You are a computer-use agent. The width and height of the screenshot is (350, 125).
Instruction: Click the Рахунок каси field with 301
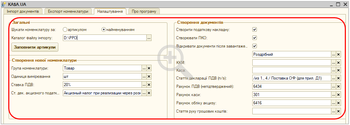click(x=292, y=95)
